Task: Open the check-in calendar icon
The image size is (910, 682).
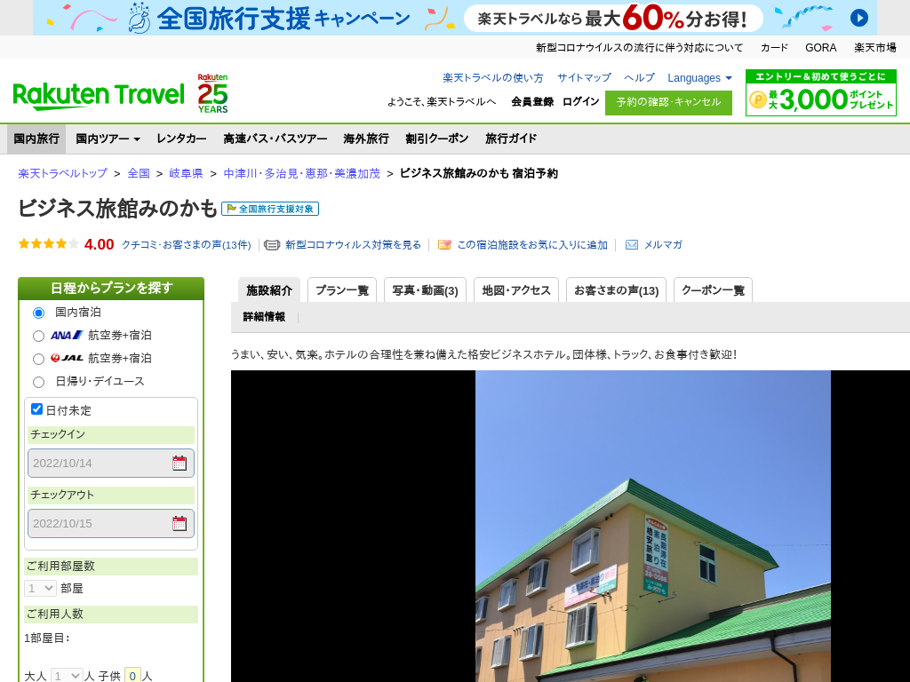Action: point(180,463)
